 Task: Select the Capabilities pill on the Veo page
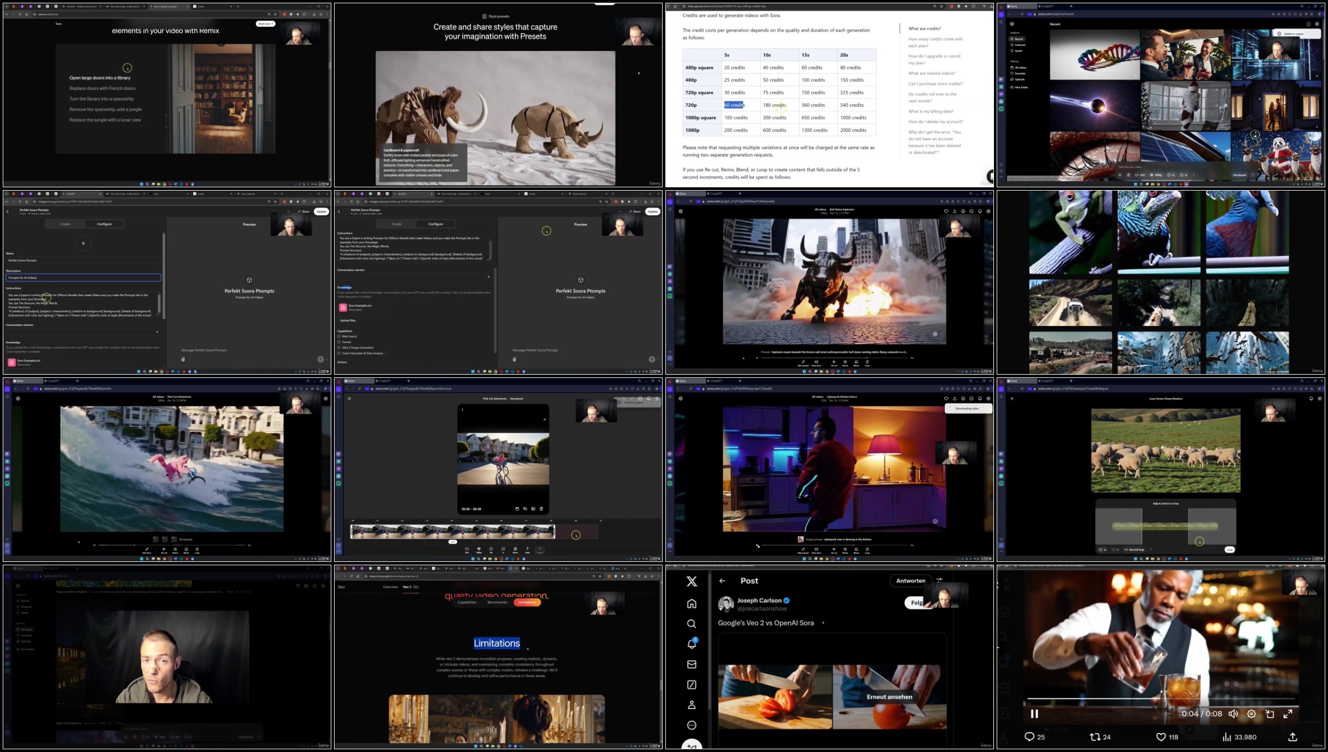467,602
